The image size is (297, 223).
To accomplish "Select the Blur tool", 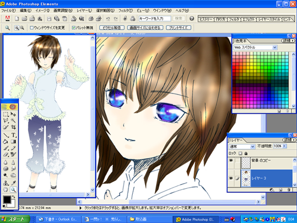I will [x=6, y=162].
